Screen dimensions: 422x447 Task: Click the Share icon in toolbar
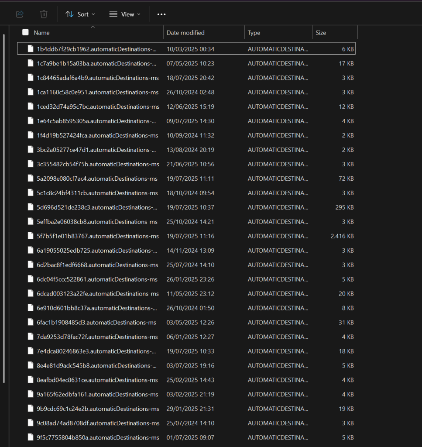20,14
